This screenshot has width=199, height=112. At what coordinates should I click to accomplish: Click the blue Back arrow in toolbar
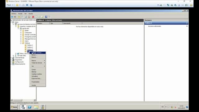(12, 17)
